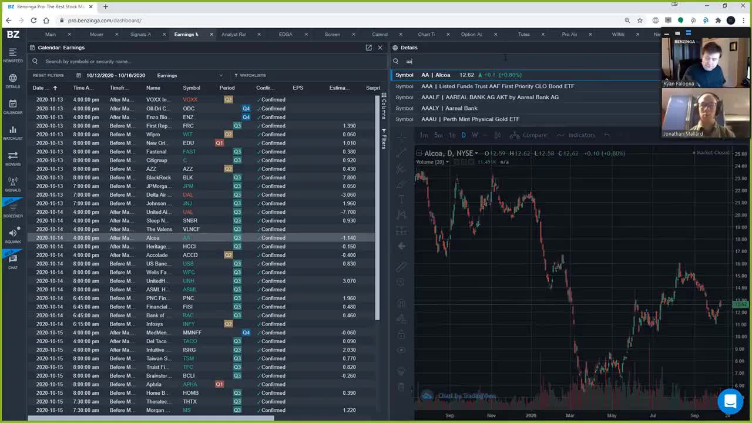Click the calendar vertical scrollbar
The width and height of the screenshot is (752, 423).
coord(377,207)
